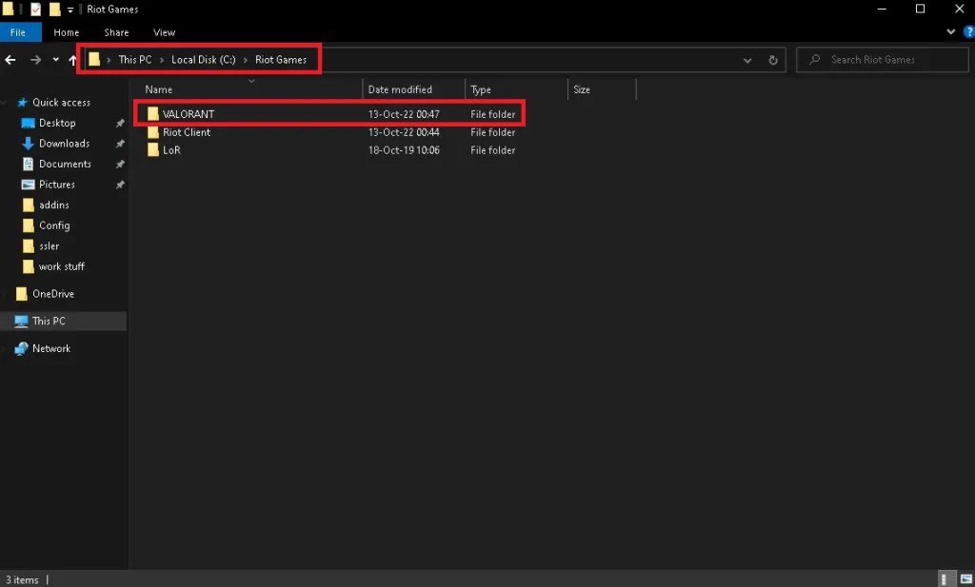Select the VALORANT folder

coord(188,114)
